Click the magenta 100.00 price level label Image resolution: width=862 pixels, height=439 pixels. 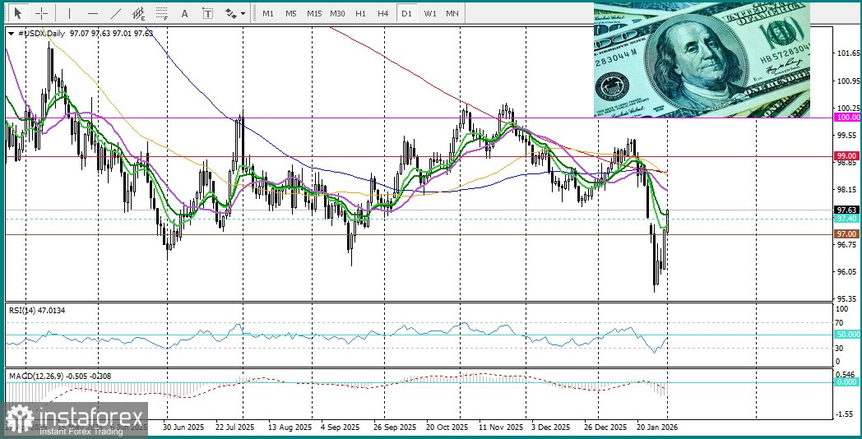pyautogui.click(x=846, y=118)
